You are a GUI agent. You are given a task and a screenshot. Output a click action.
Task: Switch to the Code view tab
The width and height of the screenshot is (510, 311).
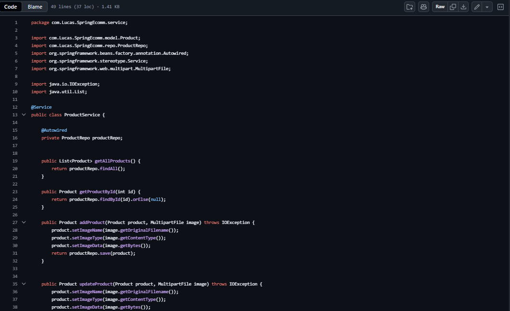coord(11,7)
